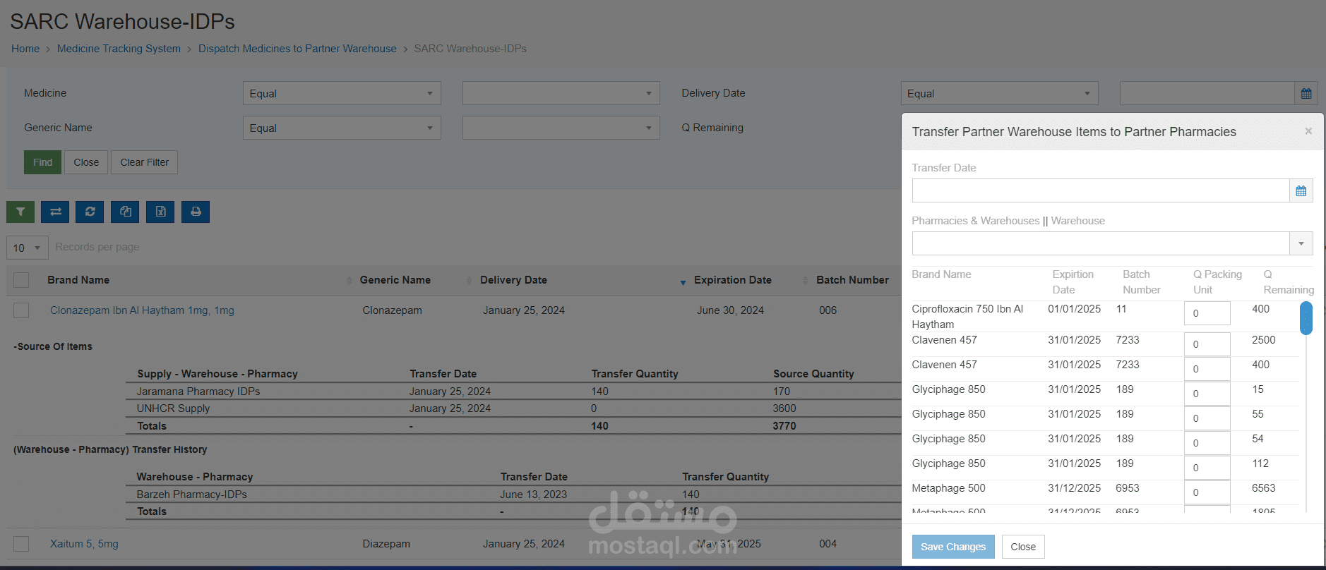Viewport: 1326px width, 570px height.
Task: Click the 'Ciprofloxacin 750 Ibn Al Haytham' brand cell
Action: coord(967,317)
